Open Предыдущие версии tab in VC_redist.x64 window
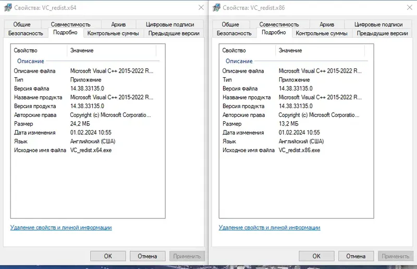 (174, 33)
